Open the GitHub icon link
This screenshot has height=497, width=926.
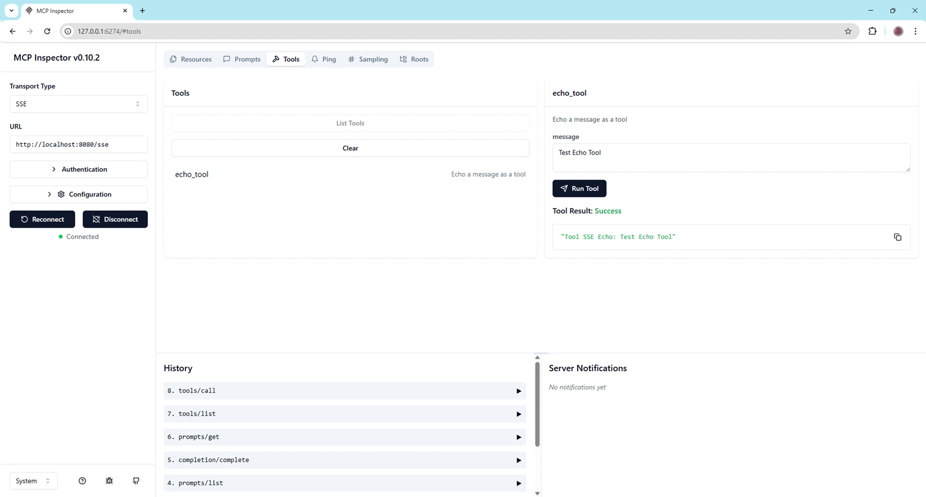[136, 481]
